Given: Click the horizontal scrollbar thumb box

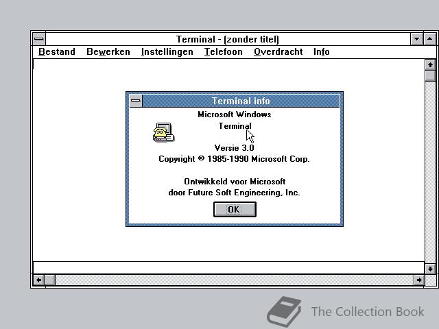Looking at the screenshot, I should pos(50,280).
